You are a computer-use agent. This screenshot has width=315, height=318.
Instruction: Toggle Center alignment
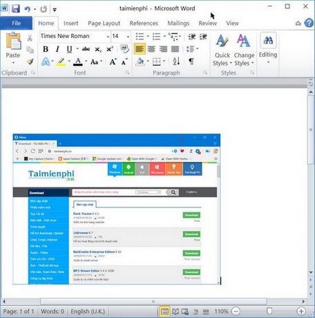pyautogui.click(x=151, y=49)
